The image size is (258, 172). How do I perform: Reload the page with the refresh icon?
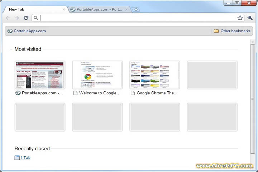(x=26, y=18)
